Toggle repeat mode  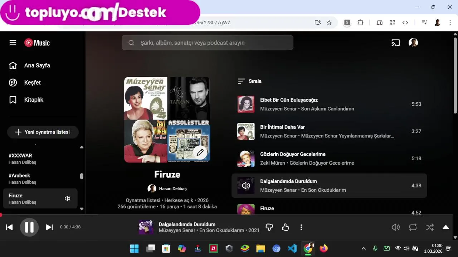point(413,227)
